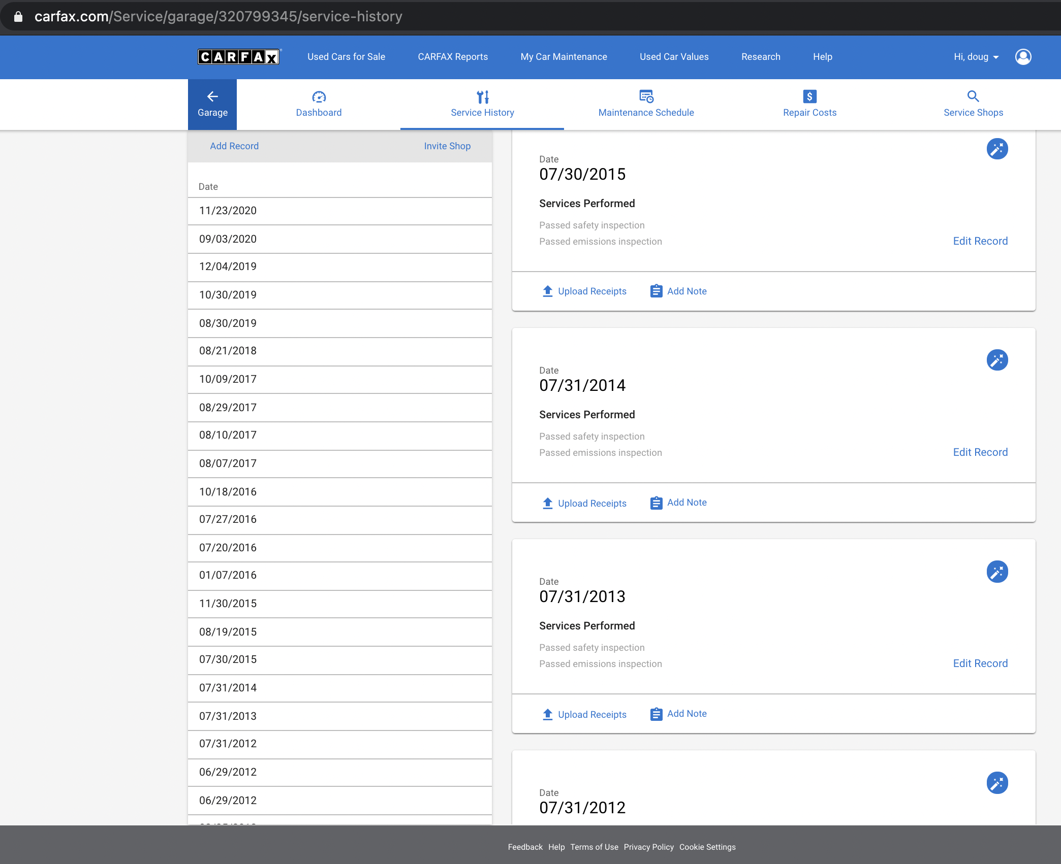Click the Repair Costs dollar icon
The height and width of the screenshot is (864, 1061).
pyautogui.click(x=809, y=96)
